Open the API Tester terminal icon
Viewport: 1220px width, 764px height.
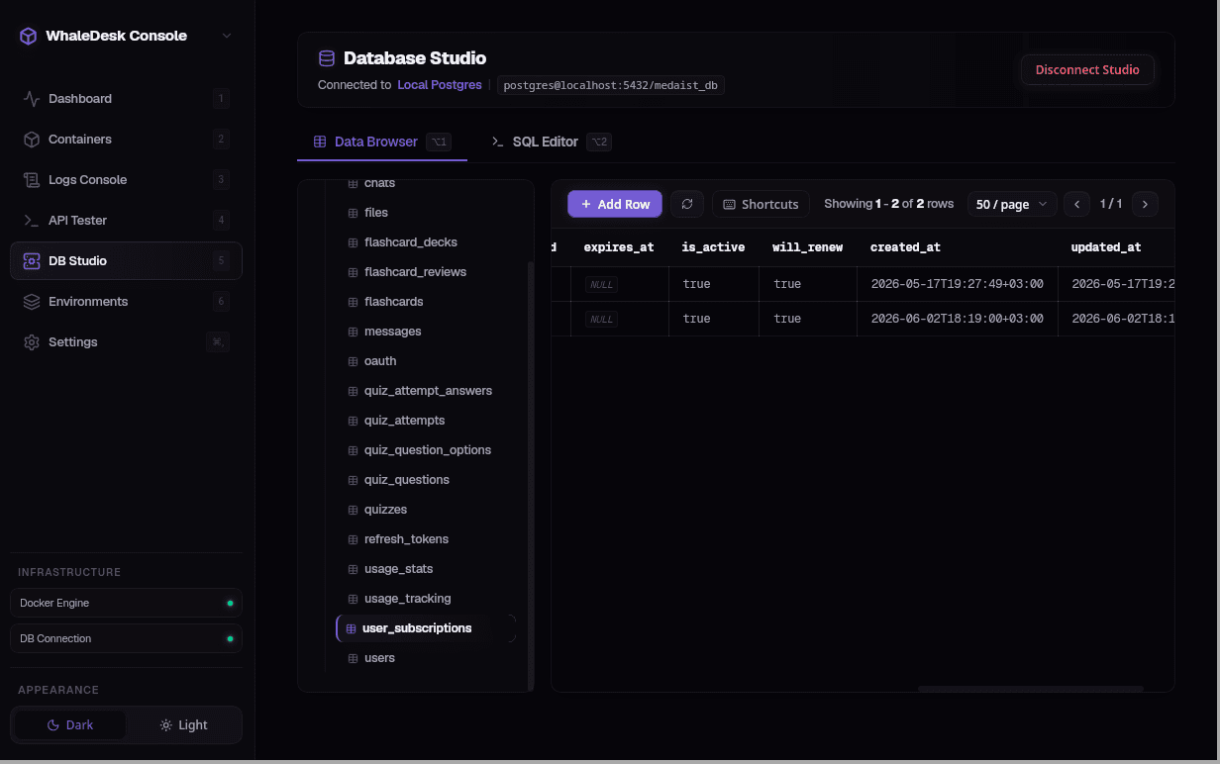click(32, 221)
